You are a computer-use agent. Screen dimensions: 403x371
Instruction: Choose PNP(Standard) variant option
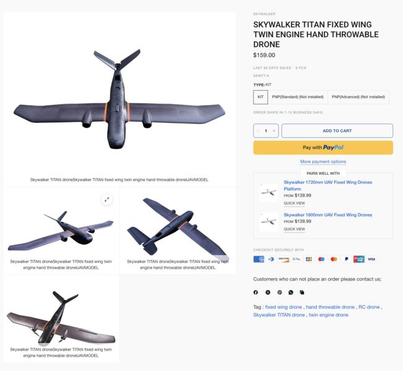tap(298, 97)
